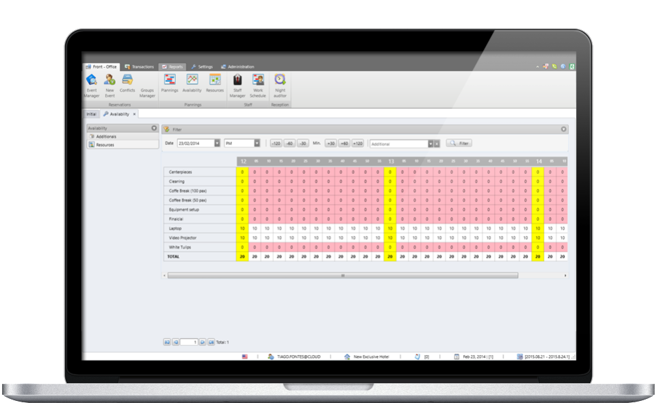Open Groups Manager
657x403 pixels.
click(147, 92)
